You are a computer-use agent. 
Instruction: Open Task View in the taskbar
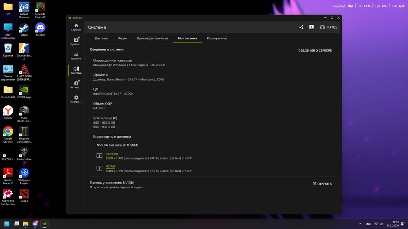point(16,224)
